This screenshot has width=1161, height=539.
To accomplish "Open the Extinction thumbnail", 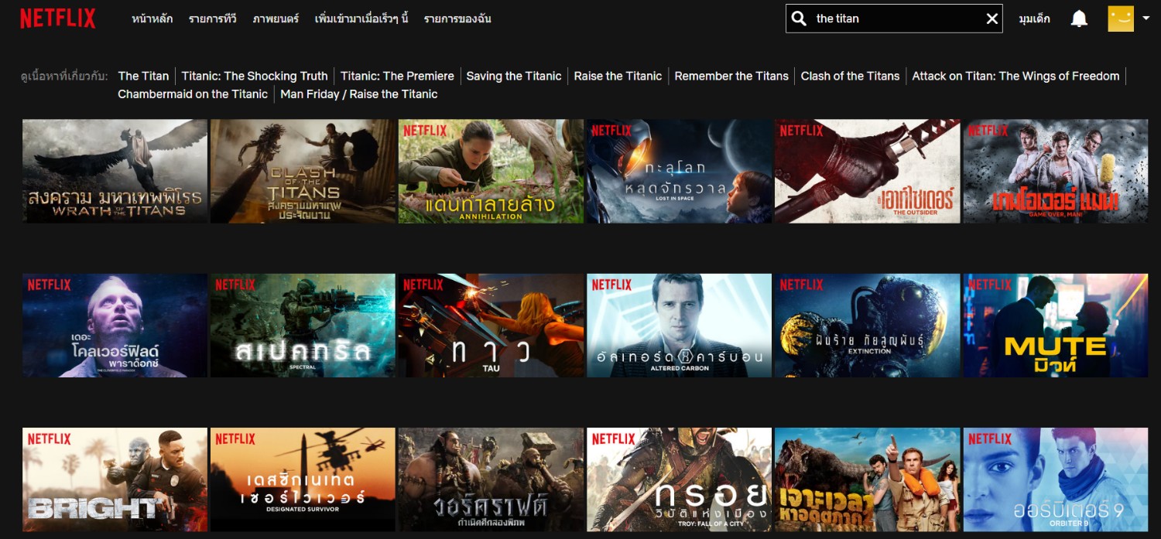I will pyautogui.click(x=867, y=326).
